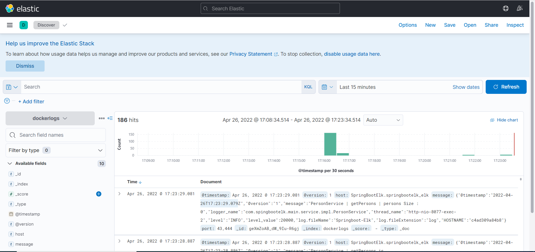The height and width of the screenshot is (252, 535).
Task: Click the Time column sort arrow
Action: 140,182
